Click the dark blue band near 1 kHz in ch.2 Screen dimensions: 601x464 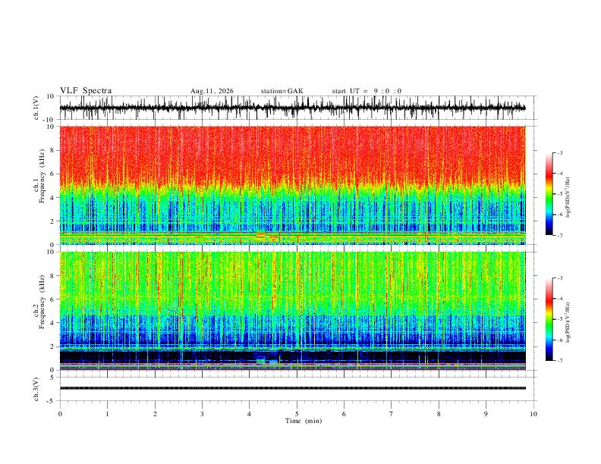pyautogui.click(x=292, y=357)
